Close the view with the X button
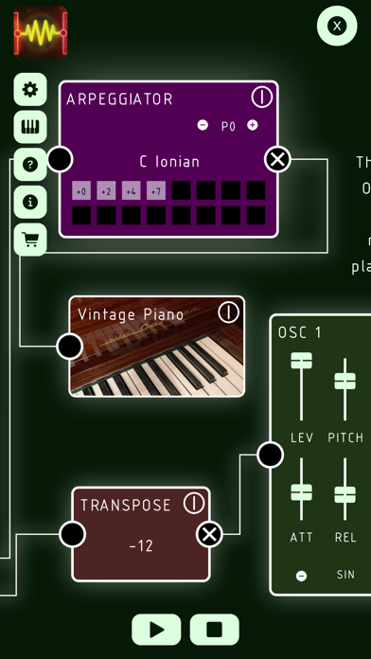This screenshot has height=659, width=371. click(x=337, y=27)
